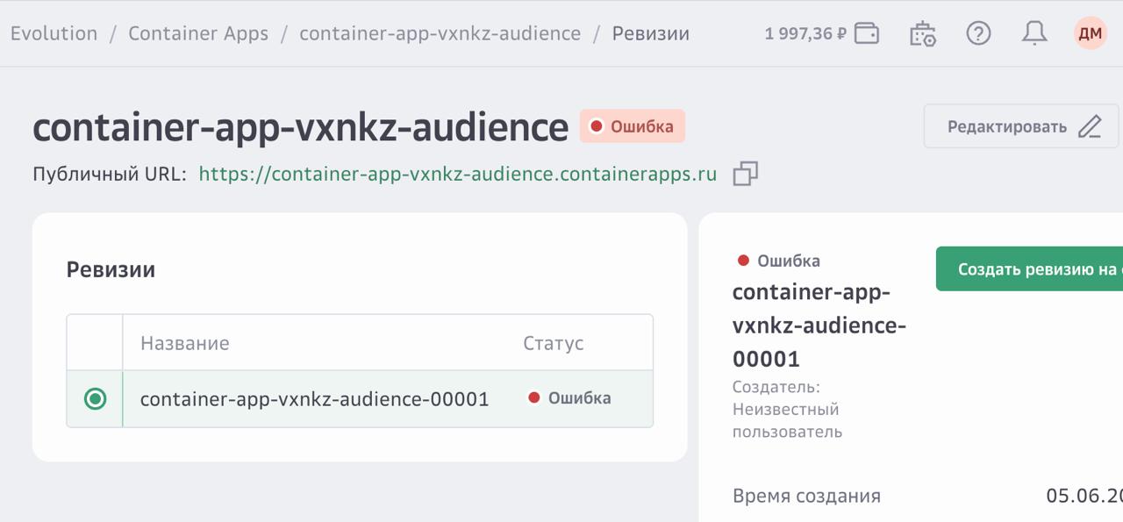The image size is (1123, 522).
Task: Open the billing calendar icon
Action: click(x=922, y=33)
